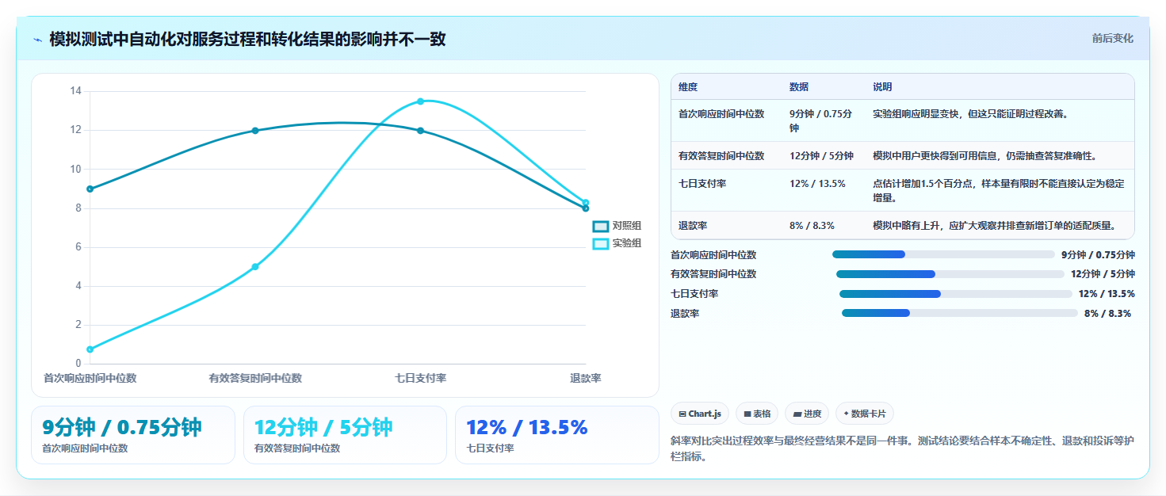Click the 表格 chip icon
Screen dimensions: 1166x496
(747, 414)
